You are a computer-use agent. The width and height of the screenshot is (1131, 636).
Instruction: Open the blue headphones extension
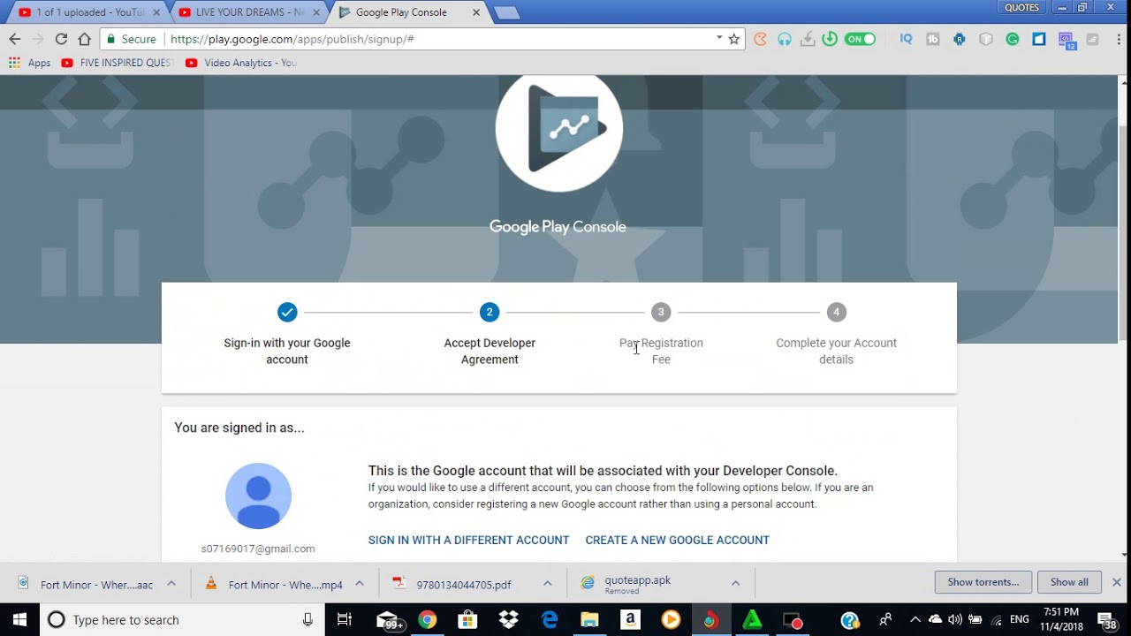tap(784, 39)
